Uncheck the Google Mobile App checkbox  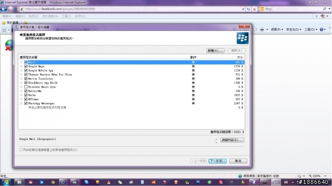click(x=26, y=70)
